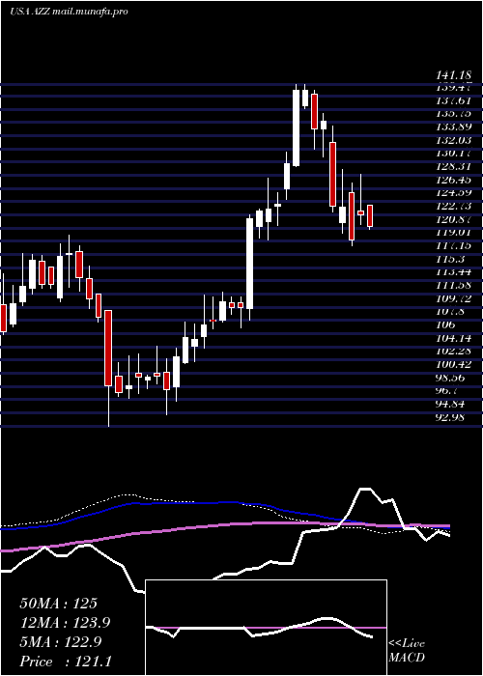The height and width of the screenshot is (676, 483).
Task: Click the 100.42 price axis label
Action: [454, 364]
